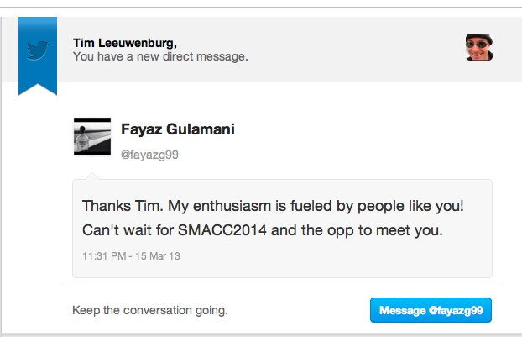Click the divider line above the footer

pos(282,287)
